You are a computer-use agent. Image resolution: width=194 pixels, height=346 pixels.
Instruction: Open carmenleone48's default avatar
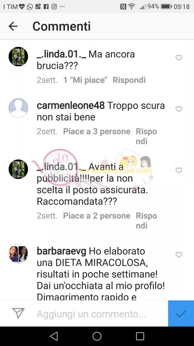pos(18,108)
